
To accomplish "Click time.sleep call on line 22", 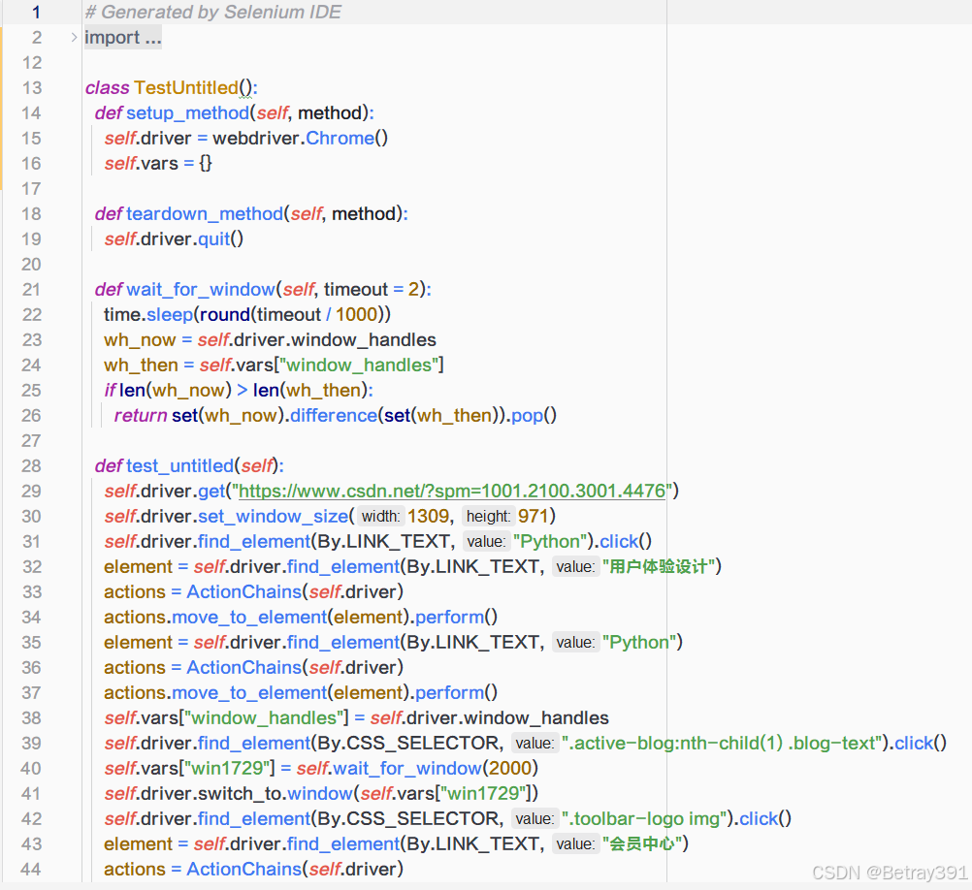I will [247, 315].
